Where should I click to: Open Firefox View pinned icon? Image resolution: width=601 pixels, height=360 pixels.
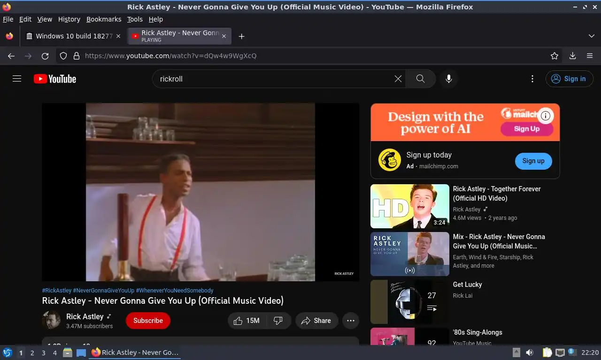click(x=9, y=36)
